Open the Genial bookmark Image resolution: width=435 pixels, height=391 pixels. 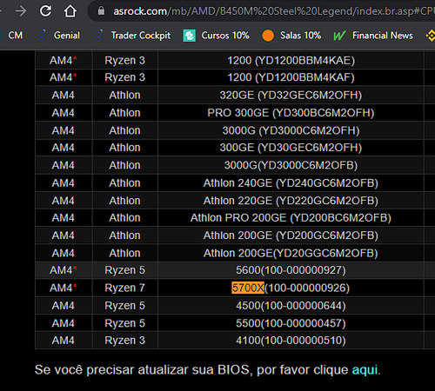click(67, 36)
